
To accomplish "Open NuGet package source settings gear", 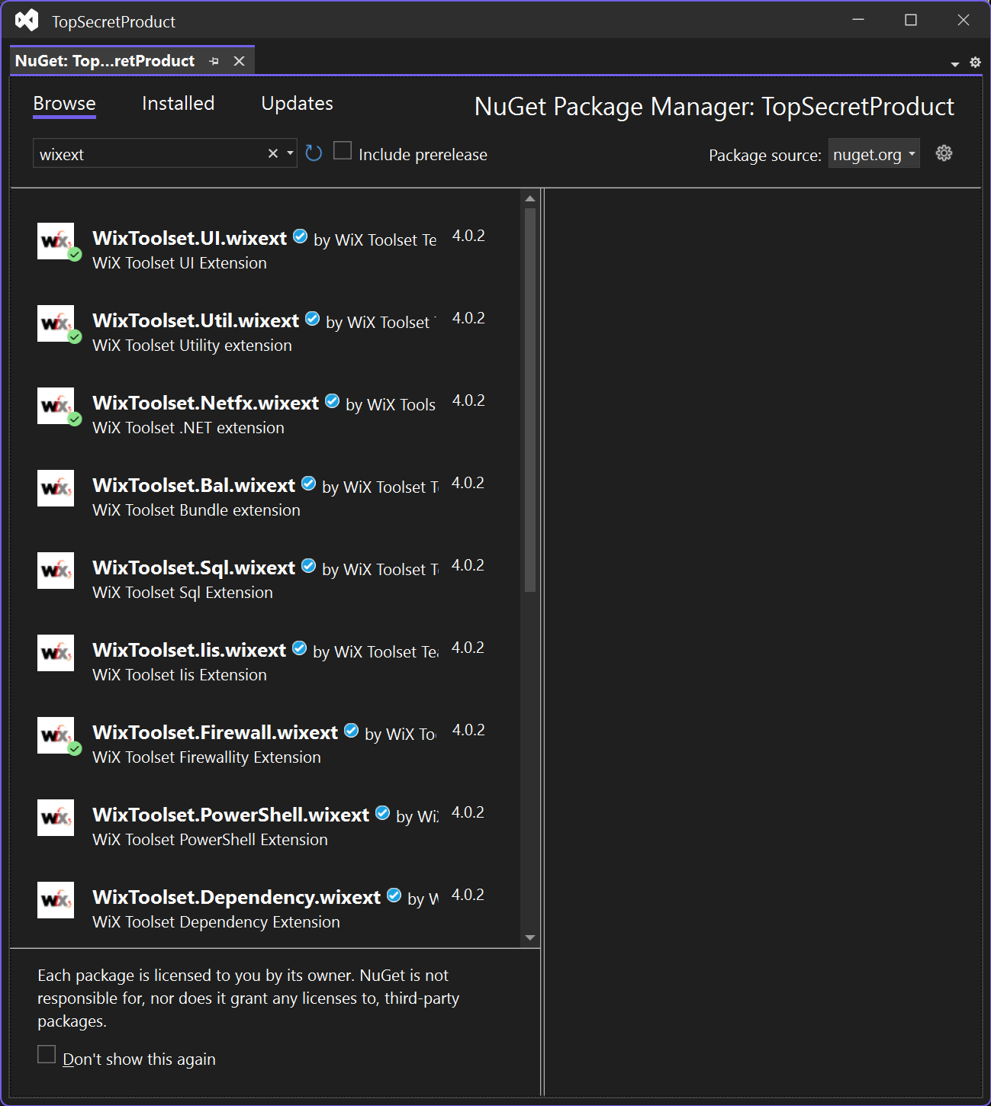I will point(944,153).
